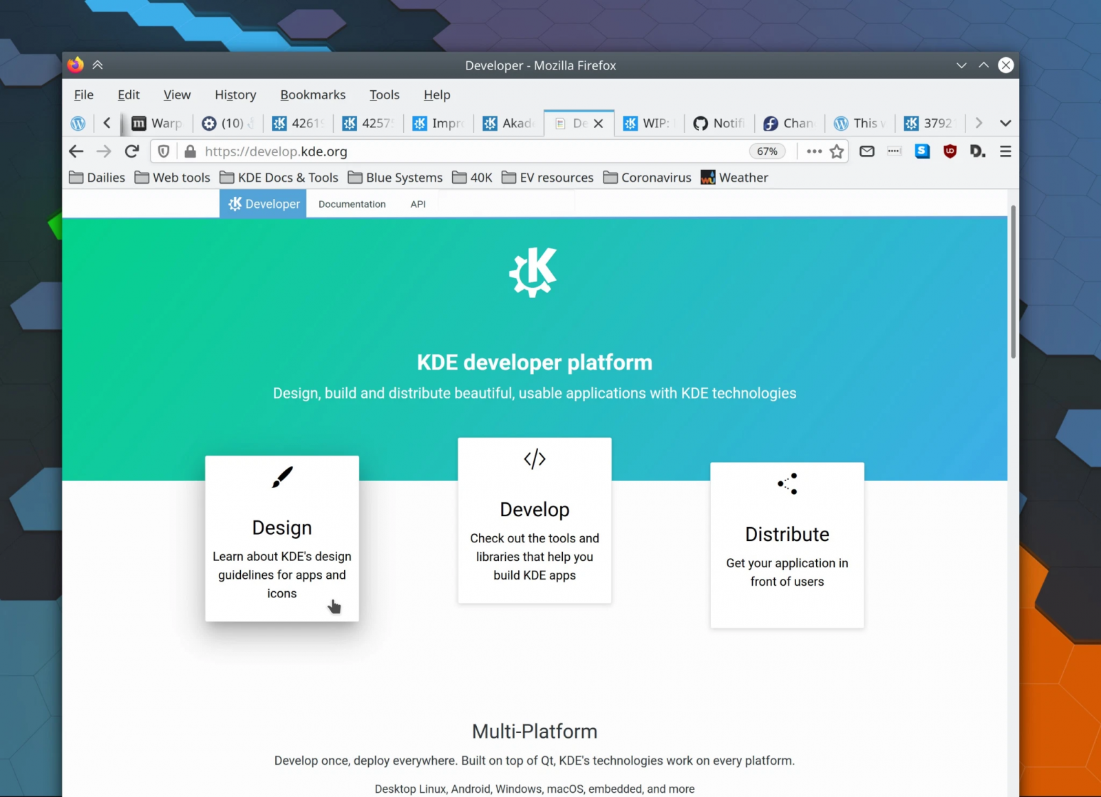The image size is (1101, 797).
Task: Switch to the (10) notifications tab
Action: point(227,123)
